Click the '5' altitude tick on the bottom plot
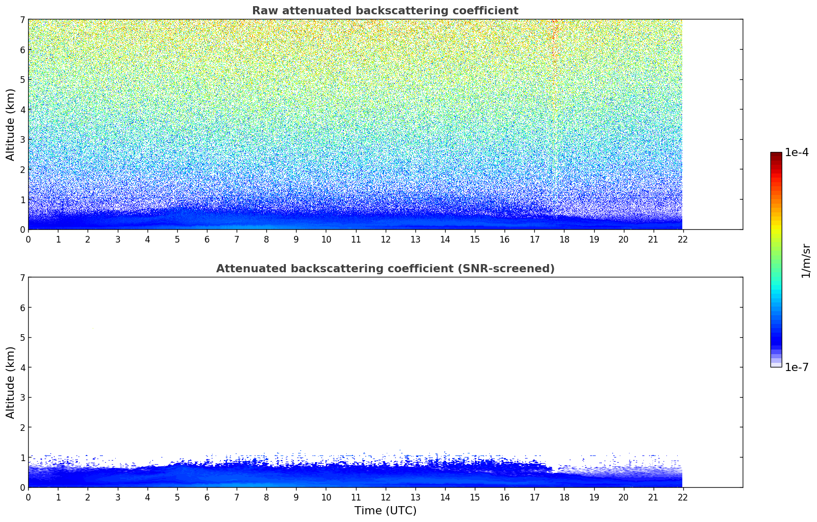The image size is (817, 522). tap(22, 337)
